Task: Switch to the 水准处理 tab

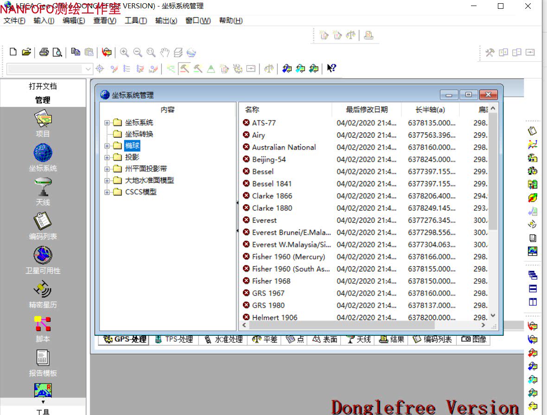Action: click(x=223, y=340)
